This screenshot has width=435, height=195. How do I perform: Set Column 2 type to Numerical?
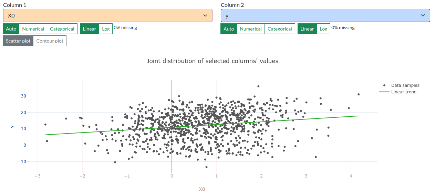(x=251, y=29)
